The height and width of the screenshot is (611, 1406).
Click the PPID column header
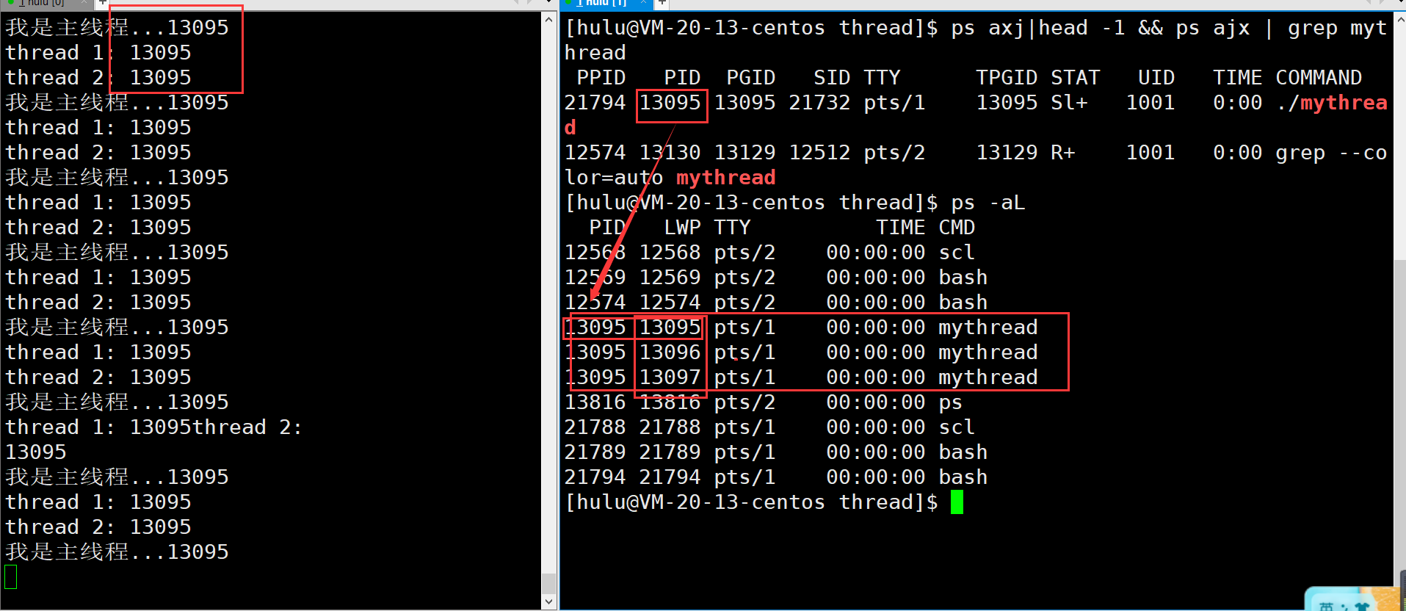pyautogui.click(x=601, y=78)
